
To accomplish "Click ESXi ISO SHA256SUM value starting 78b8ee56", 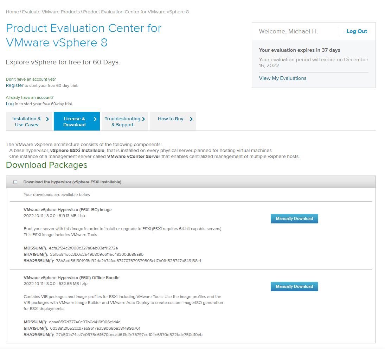I will click(x=128, y=261).
